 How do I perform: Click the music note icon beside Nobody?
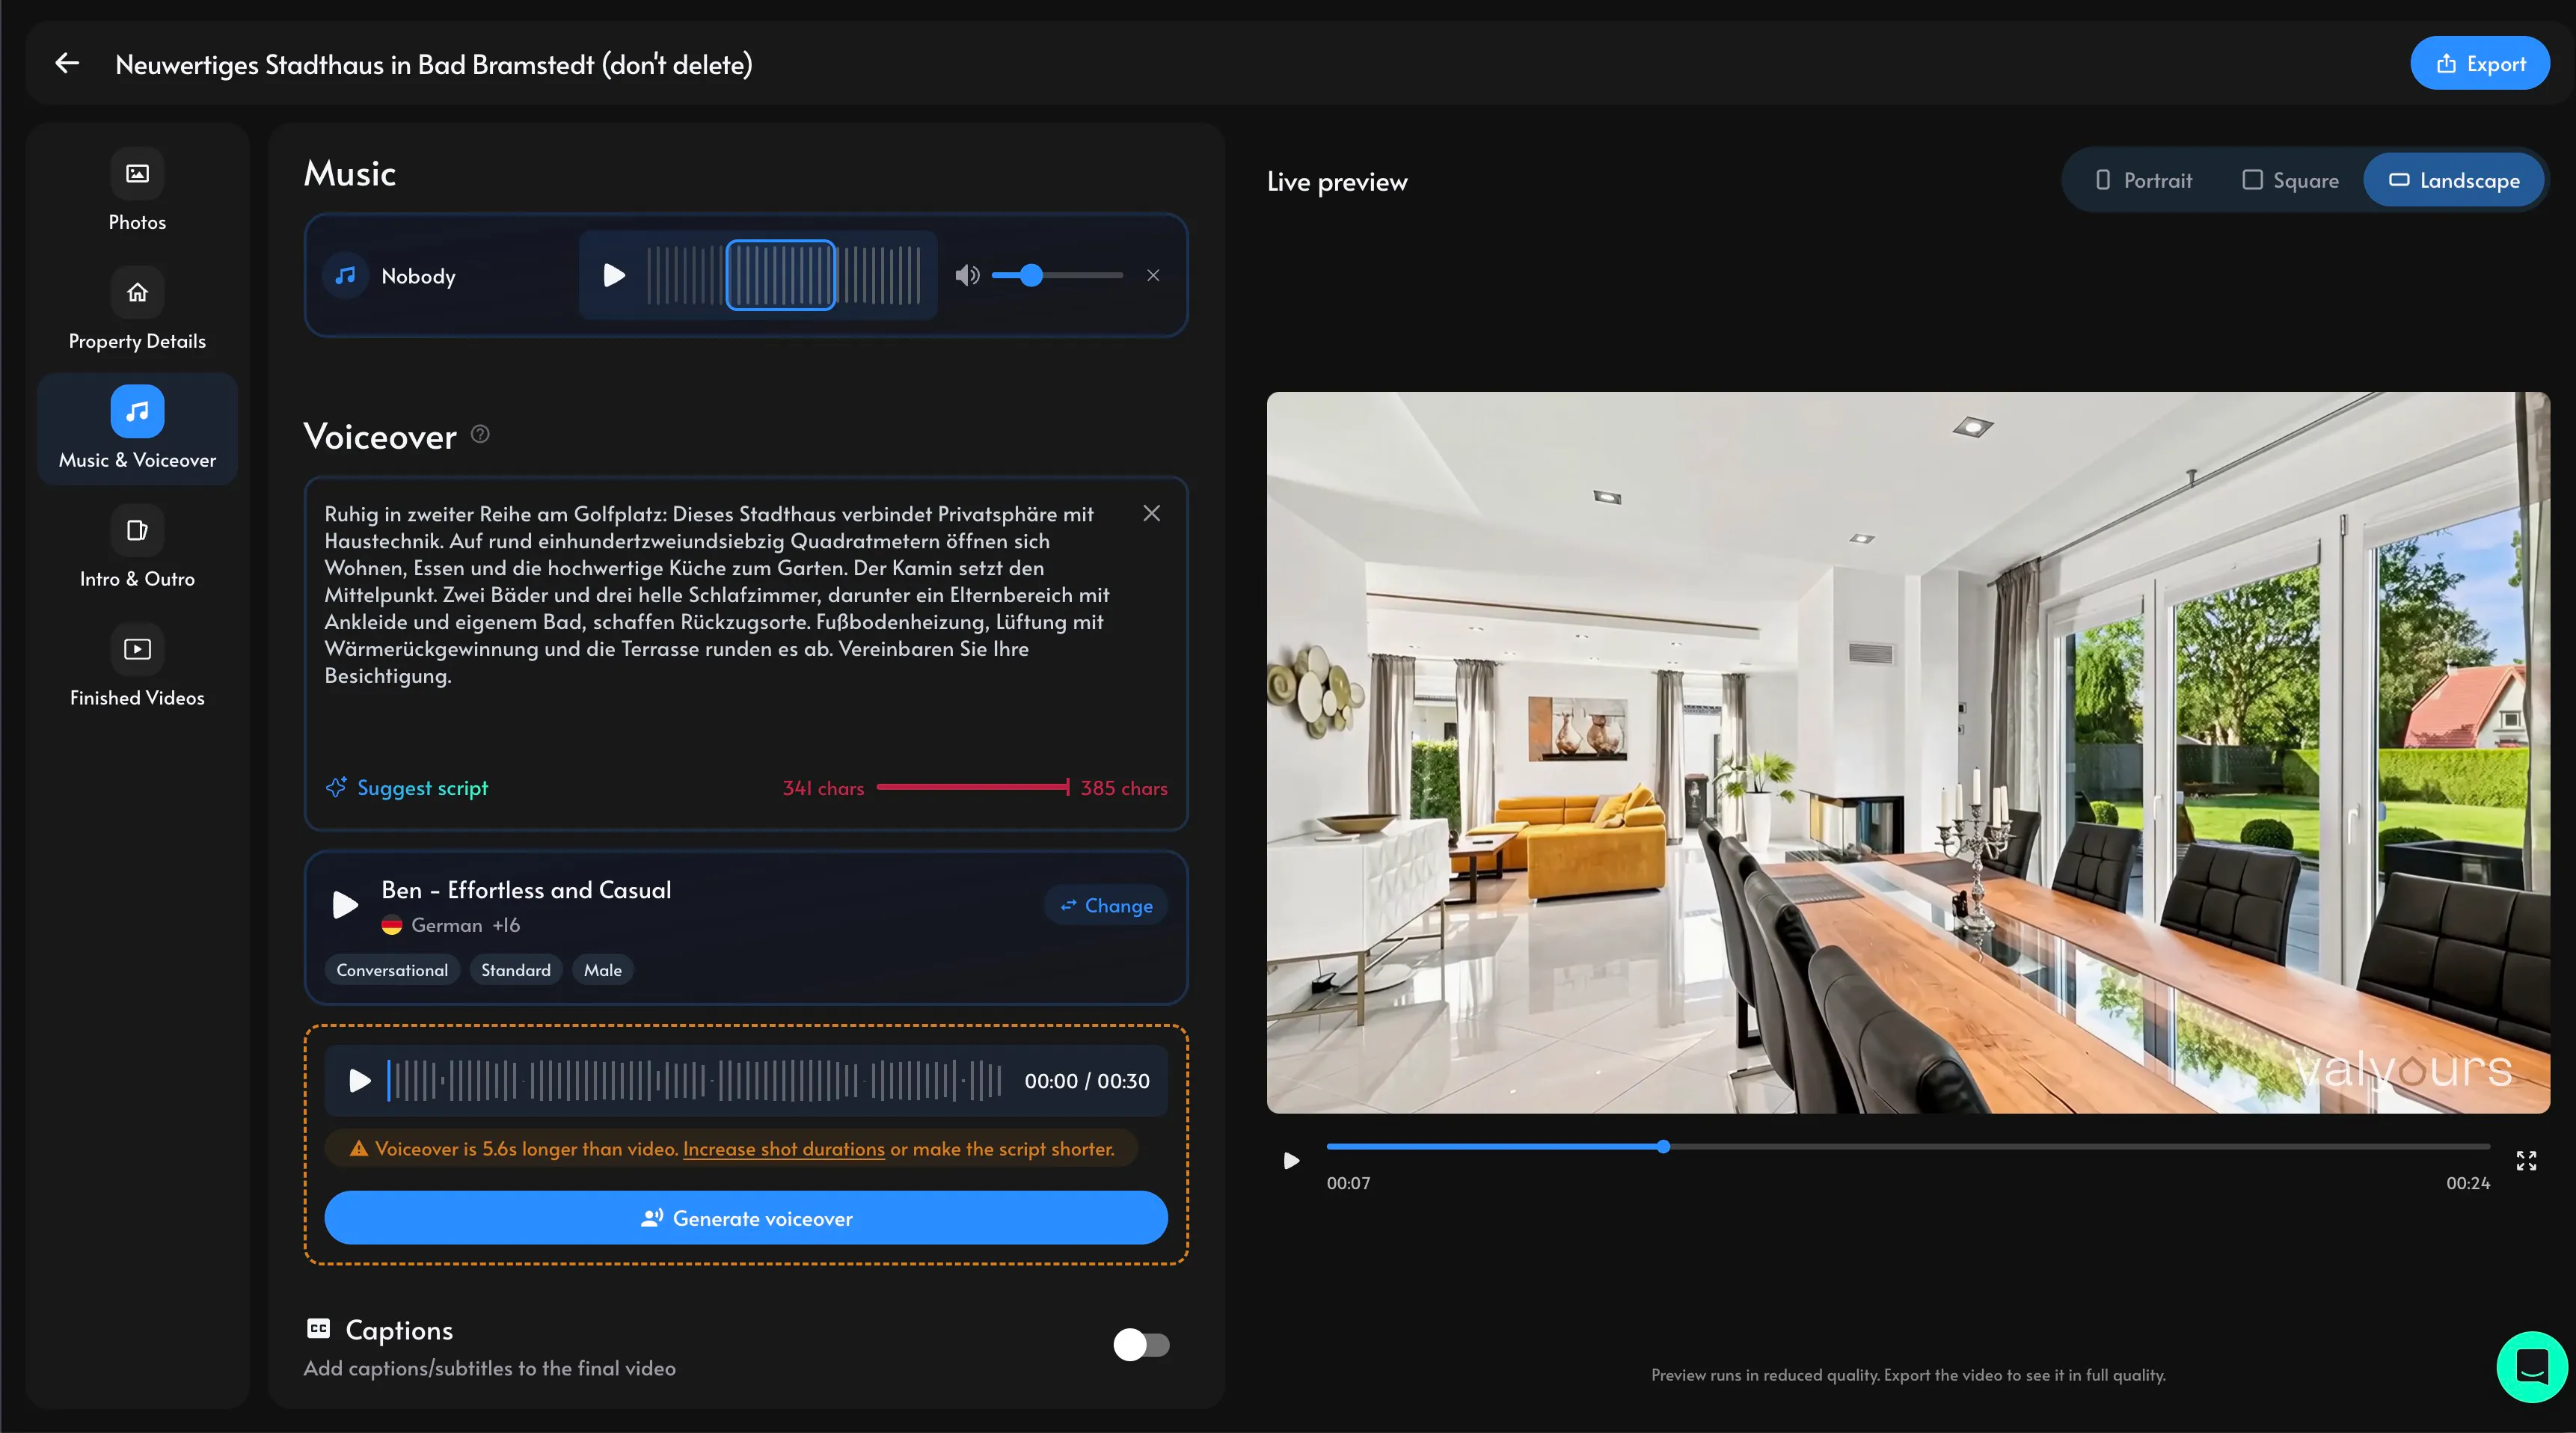coord(345,275)
